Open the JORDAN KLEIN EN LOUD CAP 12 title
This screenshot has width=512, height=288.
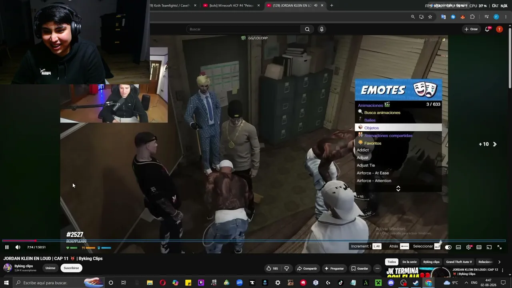click(475, 272)
